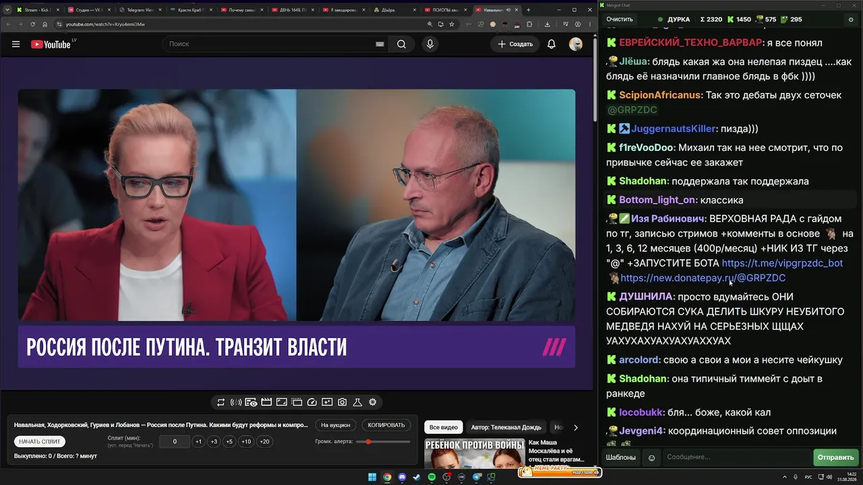Image resolution: width=863 pixels, height=485 pixels.
Task: Click the add-frame plus icon in the player toolbar
Action: pos(327,402)
